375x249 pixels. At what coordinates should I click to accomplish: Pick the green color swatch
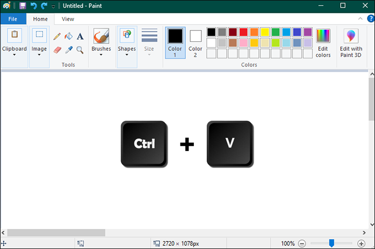tap(275, 32)
